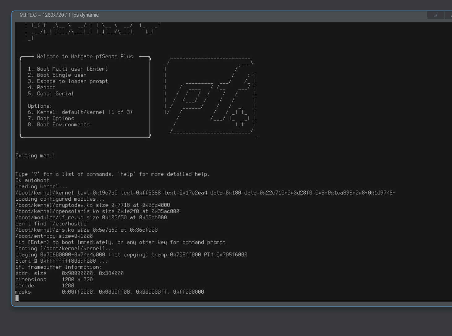Click the terminal cursor block at the bottom
Viewport: 452px width, 336px height.
point(17,298)
